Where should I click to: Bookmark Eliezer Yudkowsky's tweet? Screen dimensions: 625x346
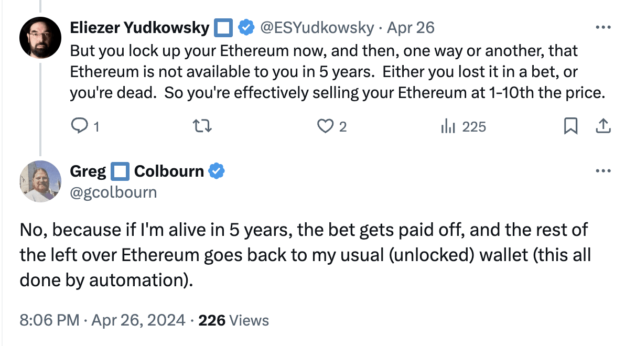tap(570, 126)
